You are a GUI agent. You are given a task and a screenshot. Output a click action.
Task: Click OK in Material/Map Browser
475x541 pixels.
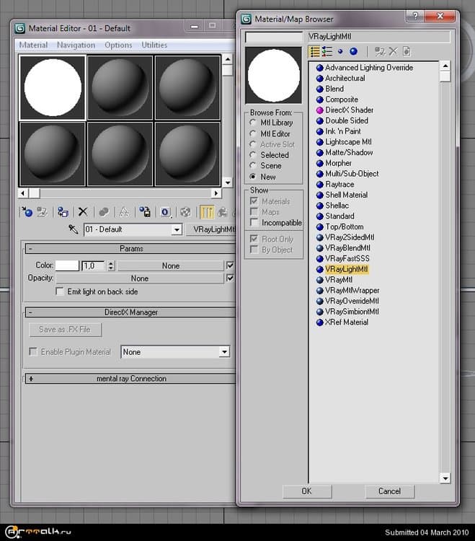click(306, 491)
